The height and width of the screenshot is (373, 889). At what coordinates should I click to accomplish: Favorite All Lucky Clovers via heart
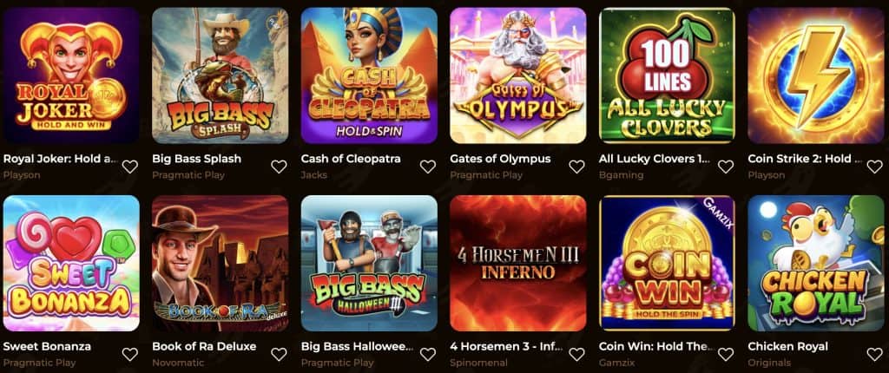726,167
